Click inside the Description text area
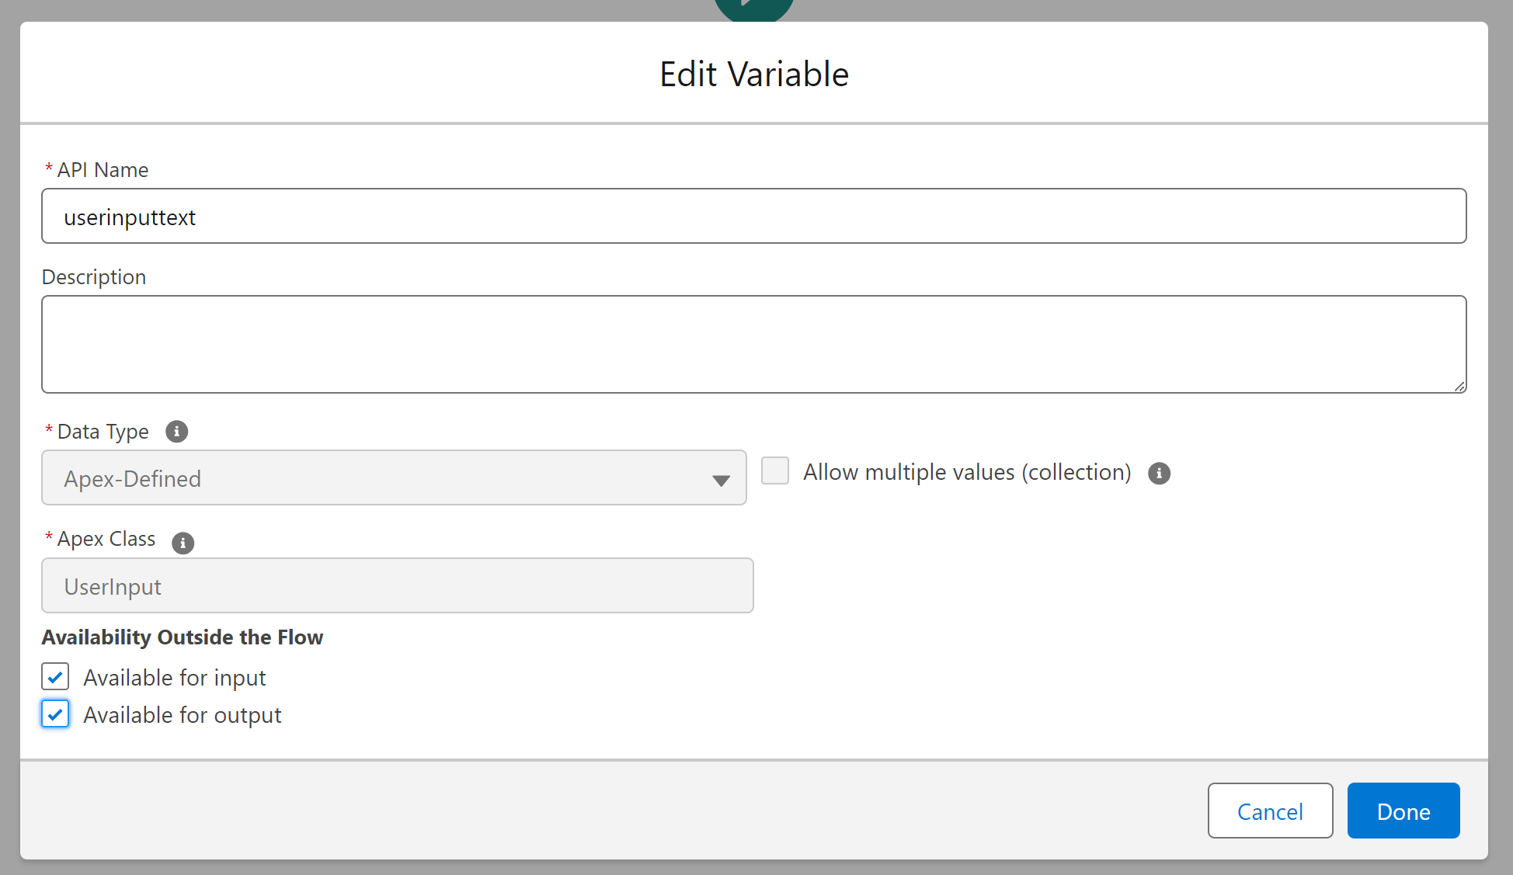The image size is (1513, 875). click(753, 344)
